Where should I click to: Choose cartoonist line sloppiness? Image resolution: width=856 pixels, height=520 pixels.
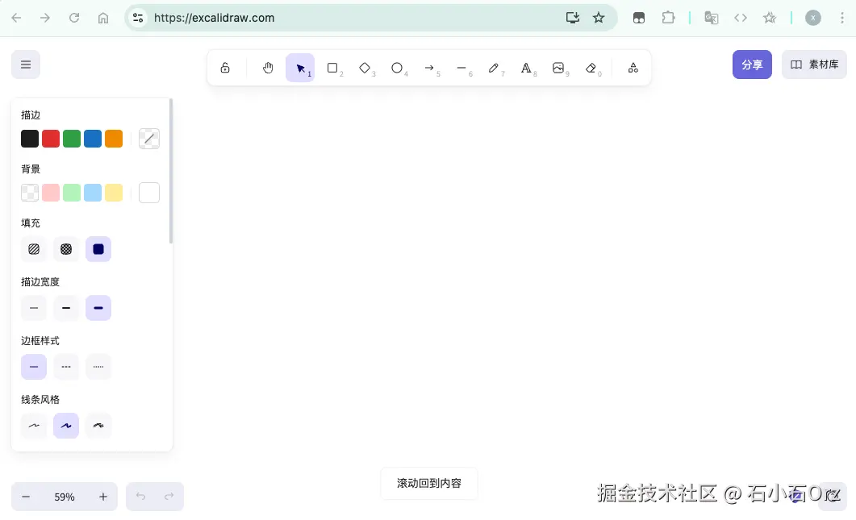[98, 426]
